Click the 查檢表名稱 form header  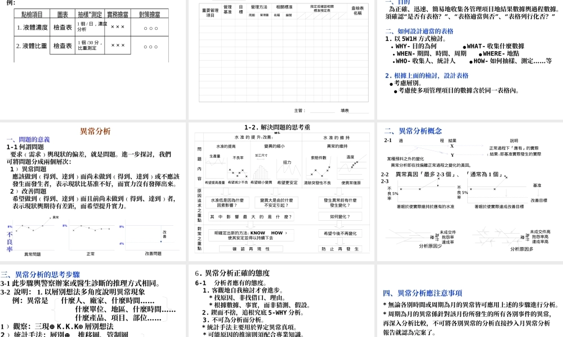point(358,10)
